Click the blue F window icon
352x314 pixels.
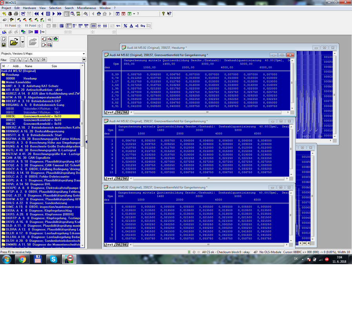point(118,14)
